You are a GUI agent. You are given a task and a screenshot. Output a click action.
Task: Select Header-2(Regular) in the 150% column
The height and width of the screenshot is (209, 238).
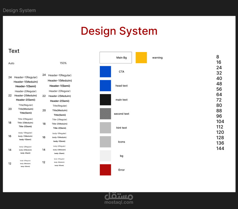[x=60, y=91]
